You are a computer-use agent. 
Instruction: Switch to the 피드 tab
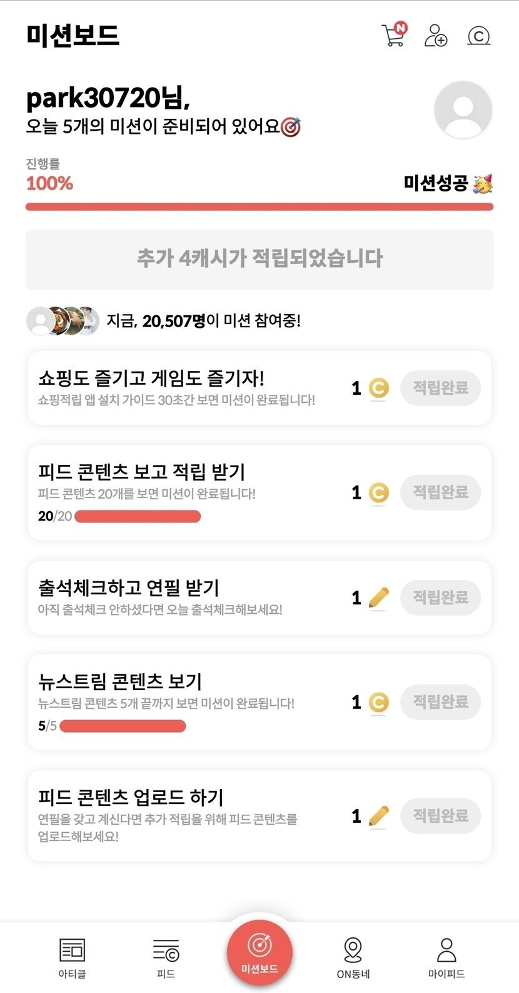click(x=166, y=956)
